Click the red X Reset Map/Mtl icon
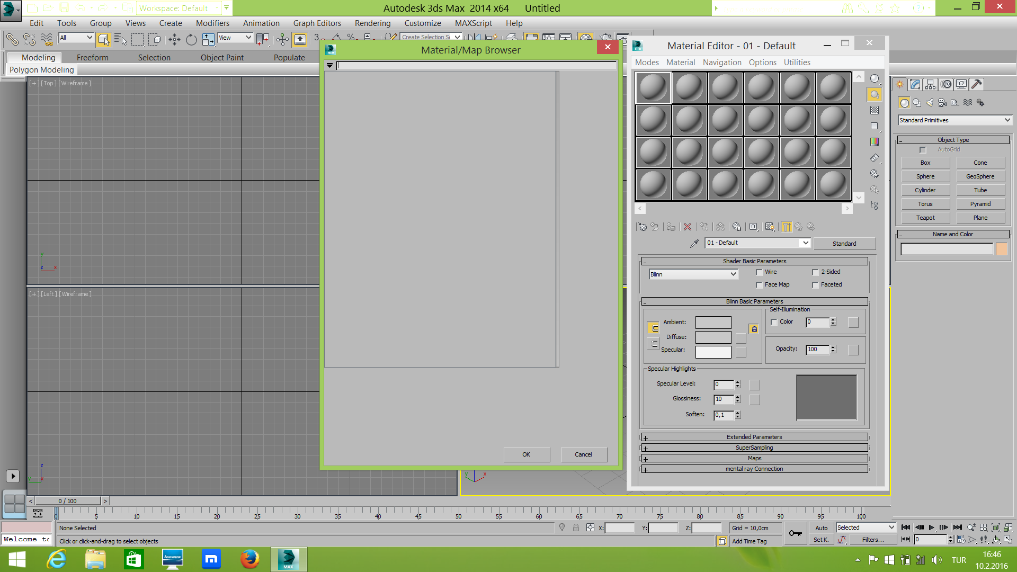The image size is (1017, 572). pyautogui.click(x=688, y=227)
